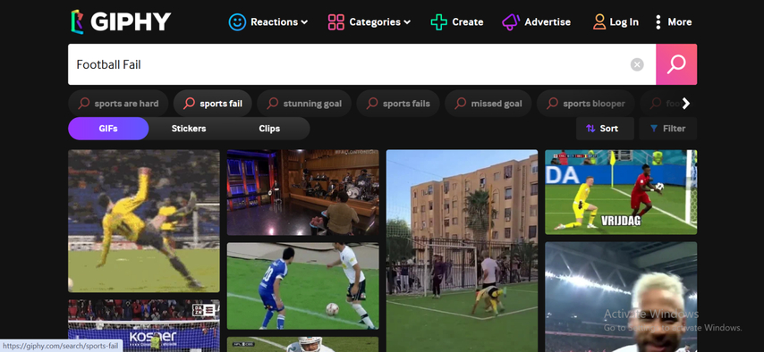Clear the search field with the X icon
Screen dimensions: 764x352
point(637,64)
